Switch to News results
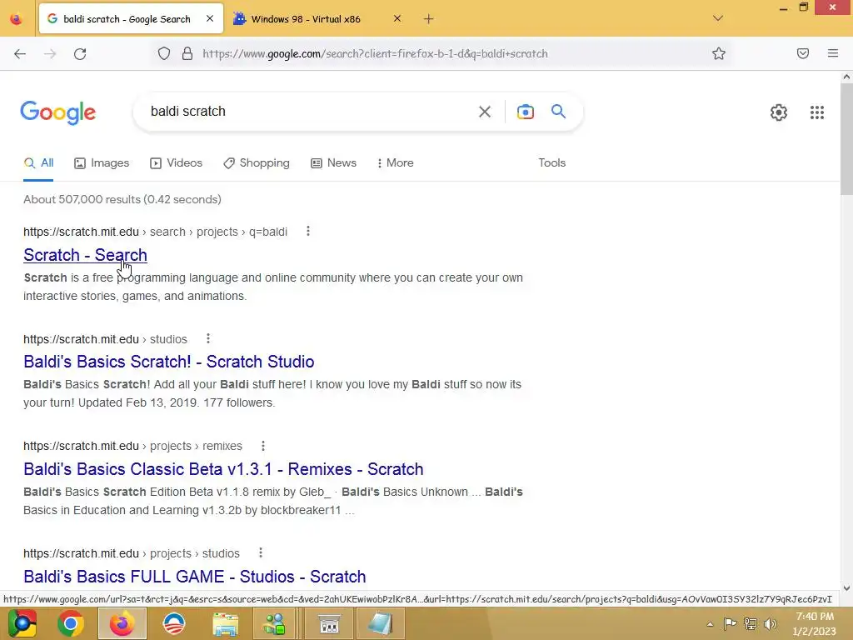This screenshot has width=853, height=640. pyautogui.click(x=333, y=162)
